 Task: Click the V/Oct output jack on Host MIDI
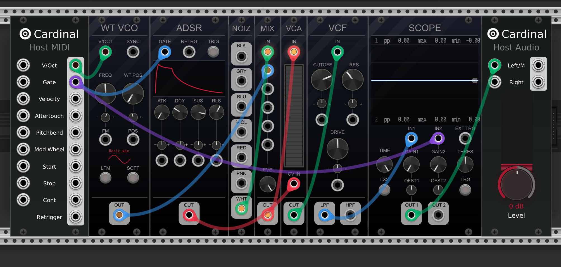(75, 65)
